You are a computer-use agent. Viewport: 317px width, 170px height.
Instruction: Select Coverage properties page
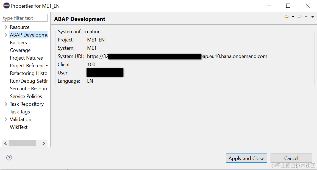[20, 50]
